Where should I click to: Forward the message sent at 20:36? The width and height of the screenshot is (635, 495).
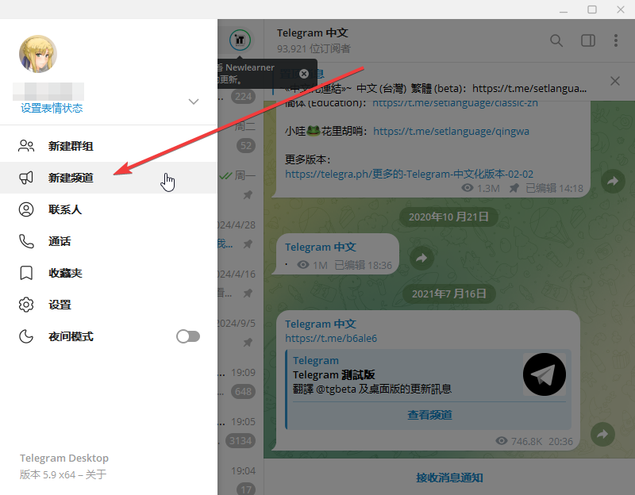[602, 434]
